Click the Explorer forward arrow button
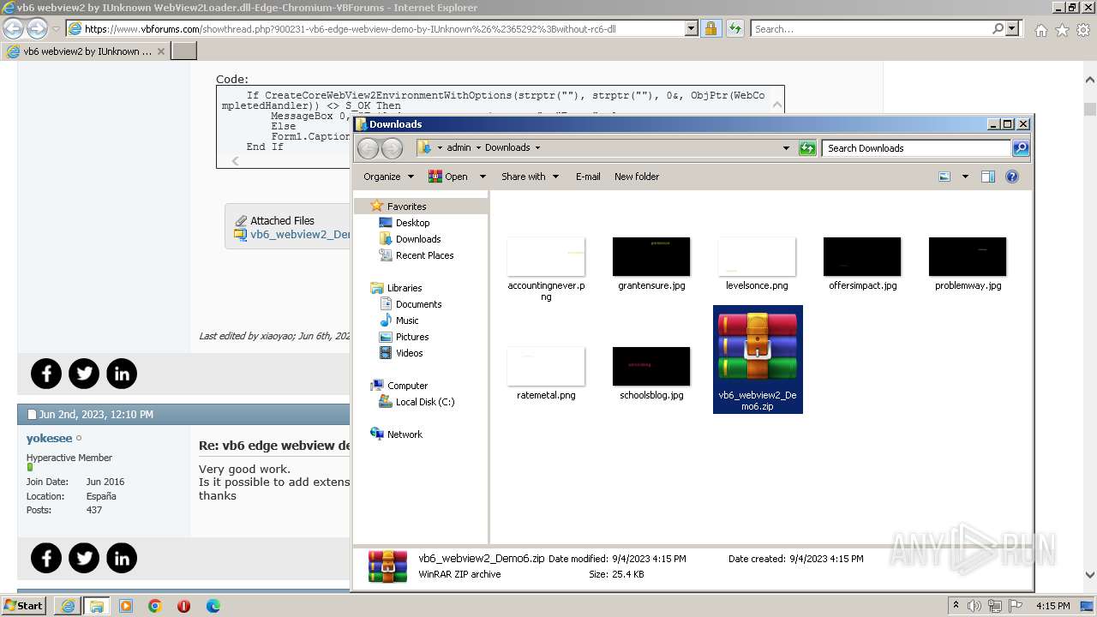Viewport: 1097px width, 617px height. (x=392, y=148)
